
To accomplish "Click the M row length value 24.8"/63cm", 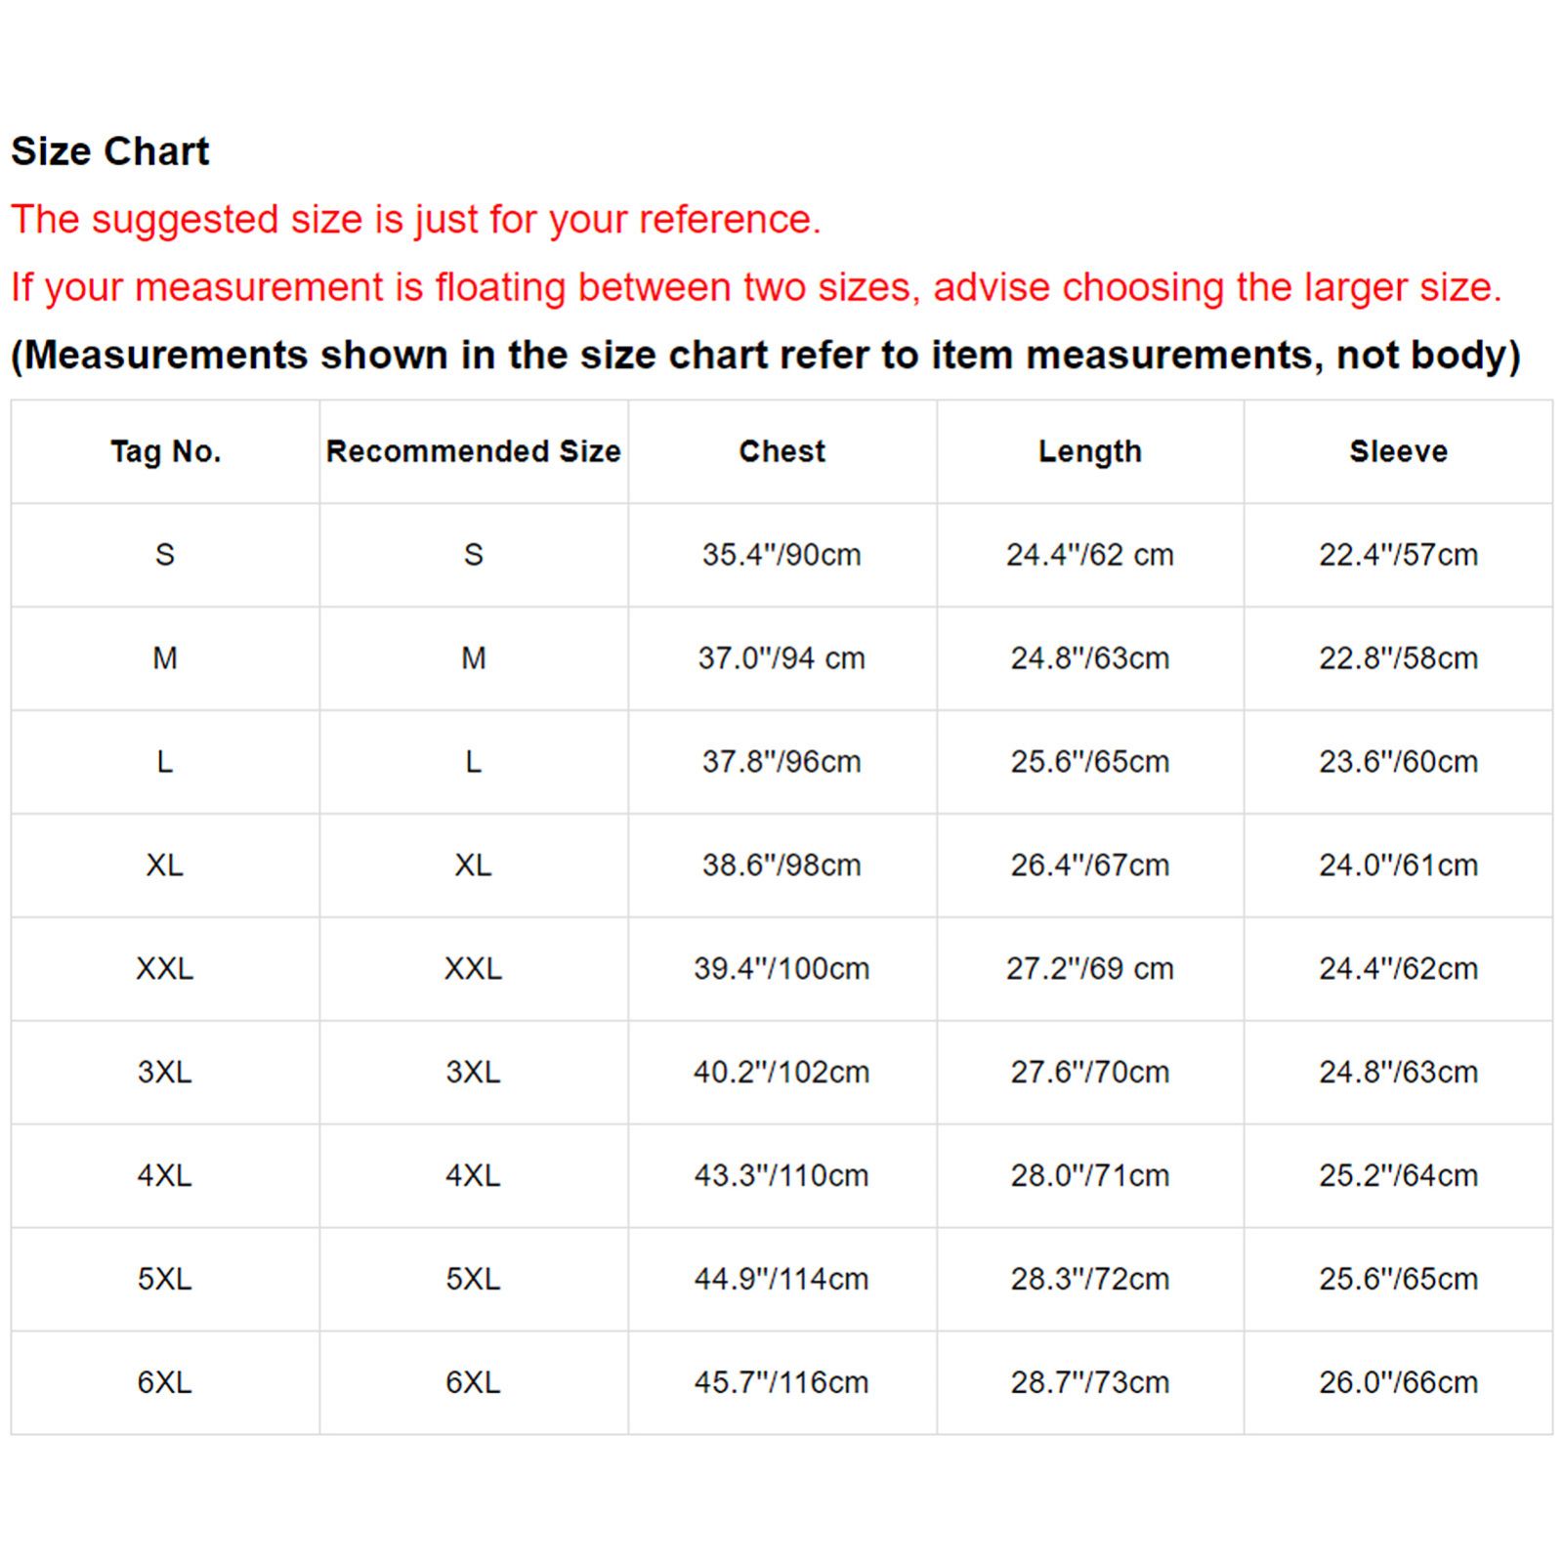I will [1090, 658].
